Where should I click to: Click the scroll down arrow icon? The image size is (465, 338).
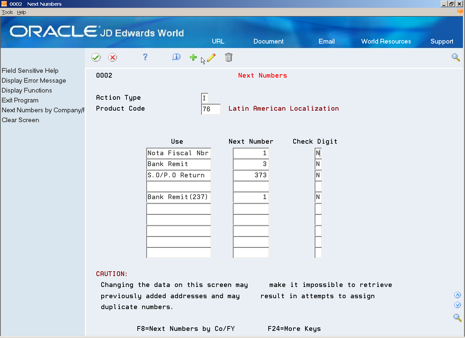point(457,305)
